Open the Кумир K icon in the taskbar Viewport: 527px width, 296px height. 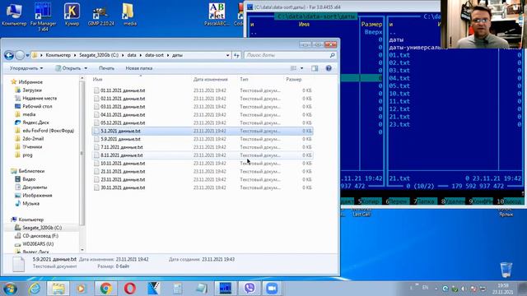(x=154, y=289)
